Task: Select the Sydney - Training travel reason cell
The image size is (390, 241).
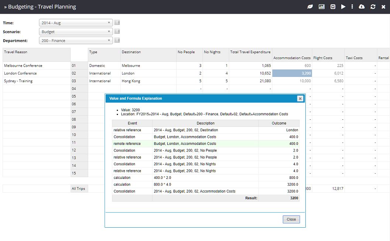Action: 37,81
